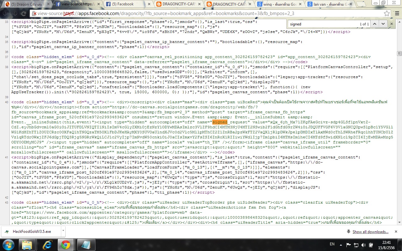Open the Windows Start menu
Image resolution: width=402 pixels, height=251 pixels.
[x=8, y=245]
